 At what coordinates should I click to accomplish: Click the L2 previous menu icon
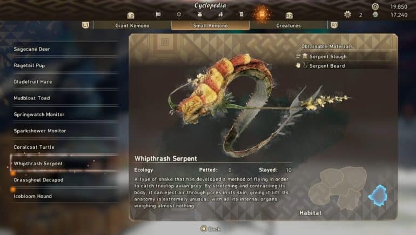tap(131, 16)
